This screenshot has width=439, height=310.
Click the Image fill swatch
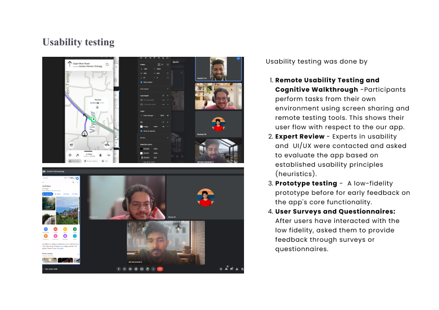point(141,127)
